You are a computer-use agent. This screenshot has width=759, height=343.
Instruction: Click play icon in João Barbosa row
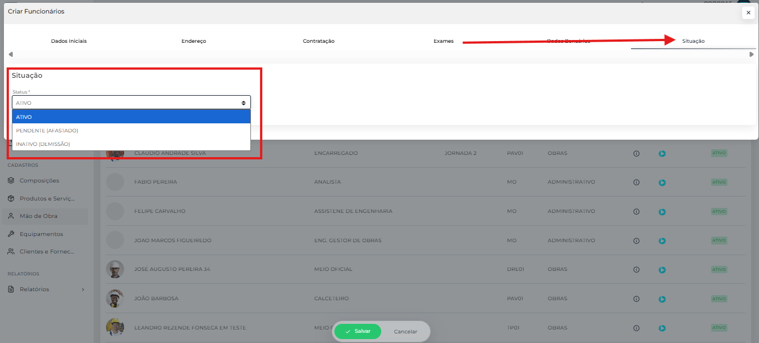(x=662, y=299)
